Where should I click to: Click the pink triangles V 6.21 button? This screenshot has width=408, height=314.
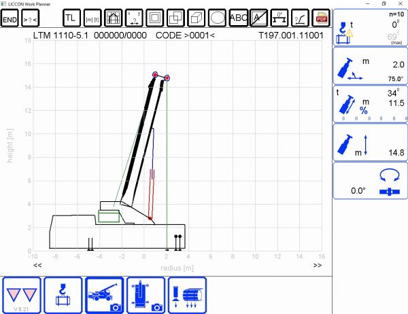(22, 295)
